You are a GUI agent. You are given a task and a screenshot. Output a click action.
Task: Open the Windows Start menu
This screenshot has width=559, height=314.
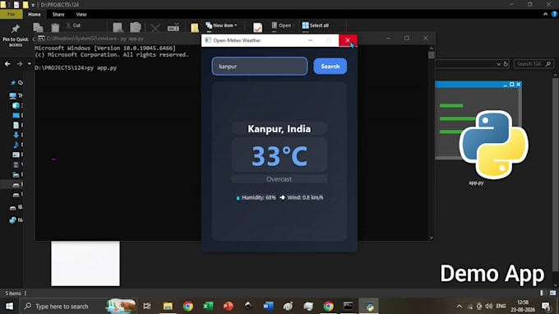click(x=9, y=306)
